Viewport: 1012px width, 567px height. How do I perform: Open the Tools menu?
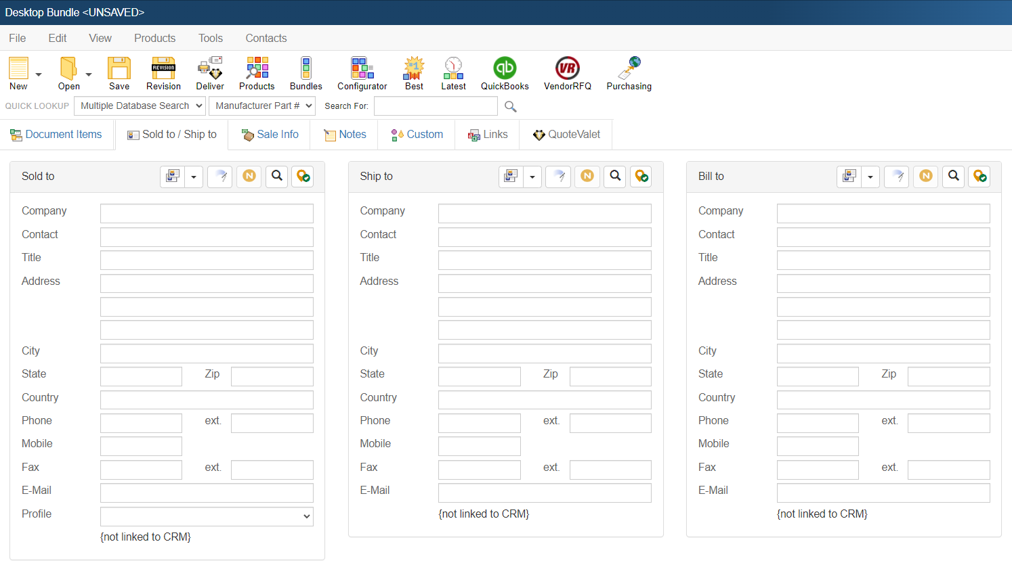click(211, 38)
